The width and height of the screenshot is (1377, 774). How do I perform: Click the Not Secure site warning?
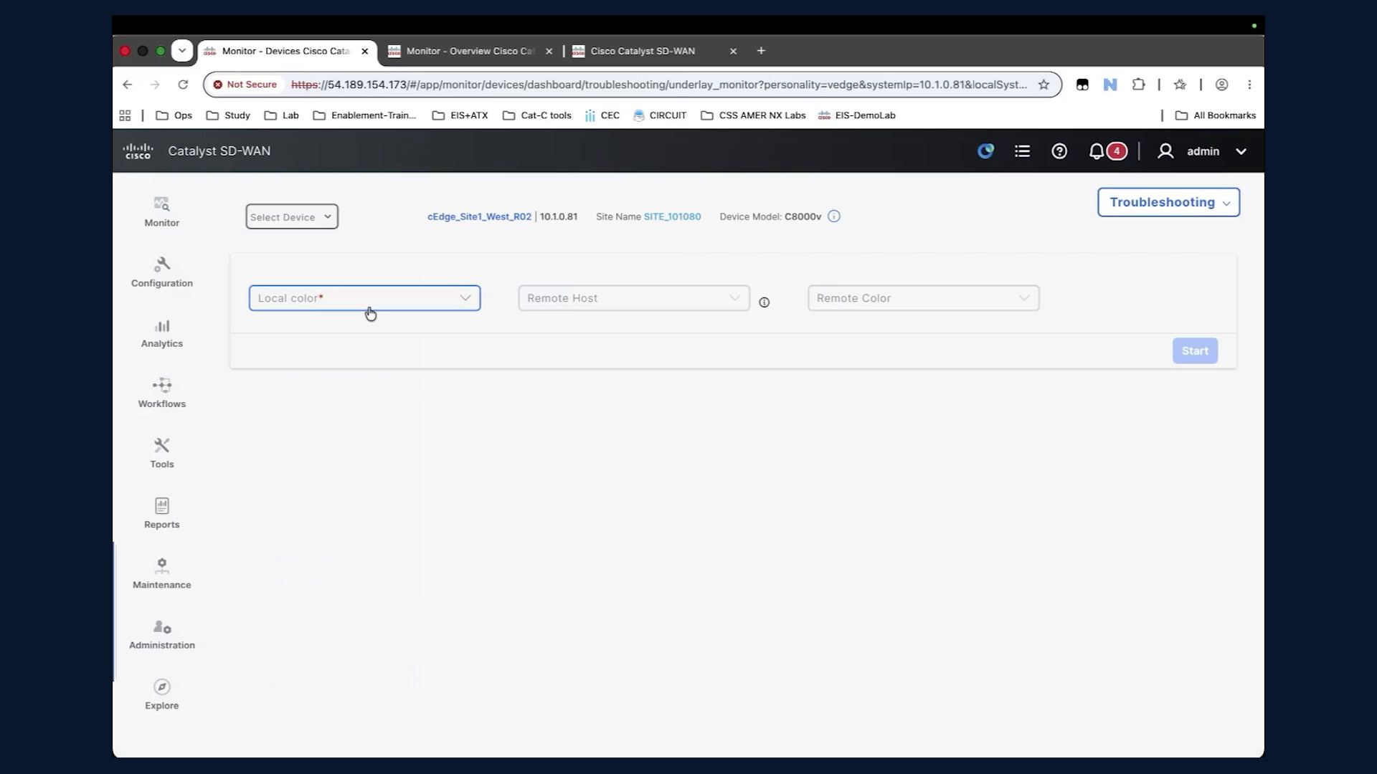[x=245, y=85]
